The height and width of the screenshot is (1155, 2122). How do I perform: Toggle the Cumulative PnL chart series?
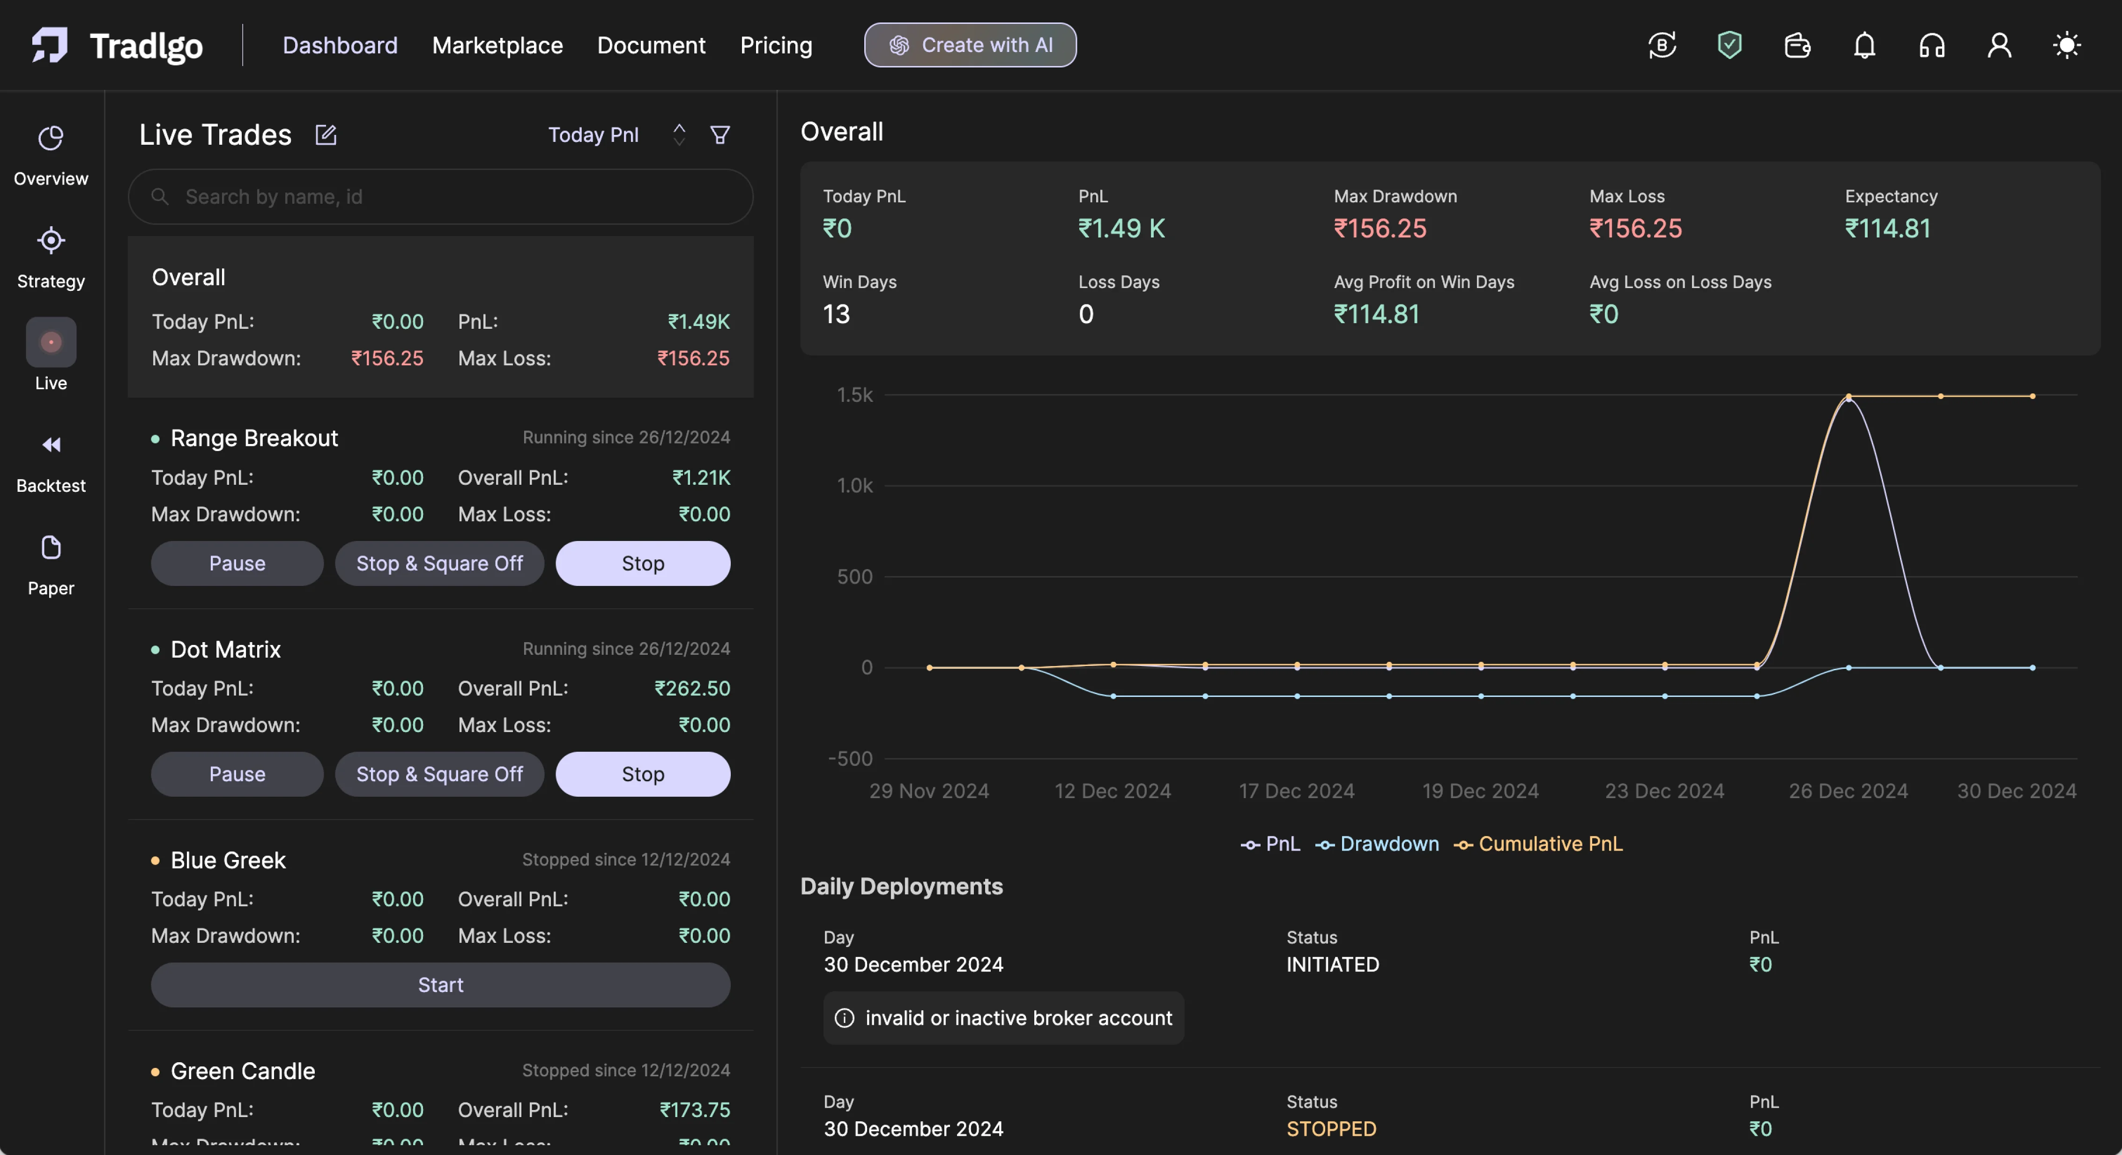click(x=1537, y=844)
